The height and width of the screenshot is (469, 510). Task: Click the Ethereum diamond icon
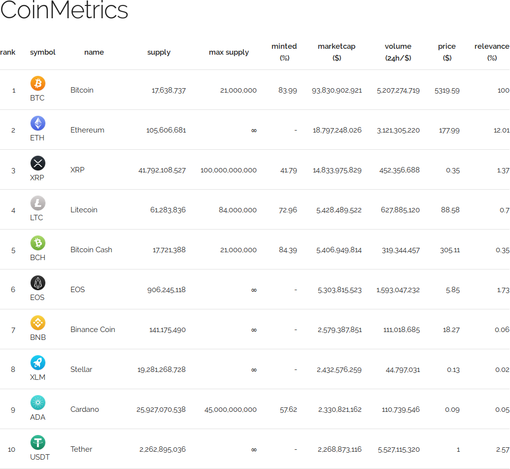pos(38,123)
